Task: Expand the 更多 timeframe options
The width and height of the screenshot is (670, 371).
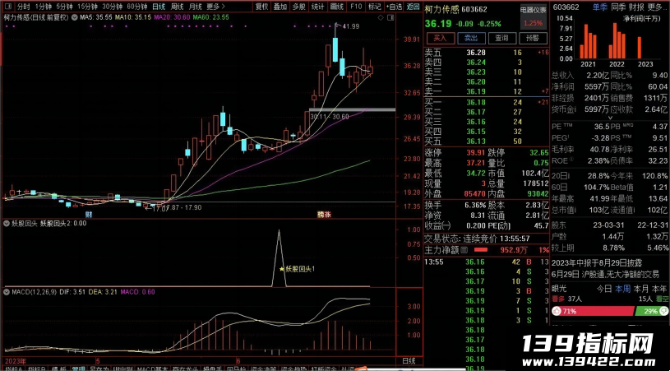Action: [x=215, y=7]
